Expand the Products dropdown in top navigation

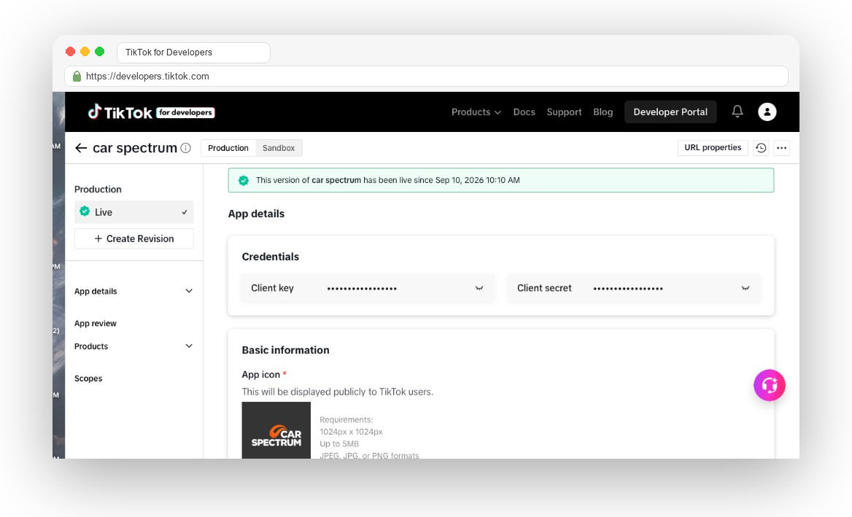(476, 112)
